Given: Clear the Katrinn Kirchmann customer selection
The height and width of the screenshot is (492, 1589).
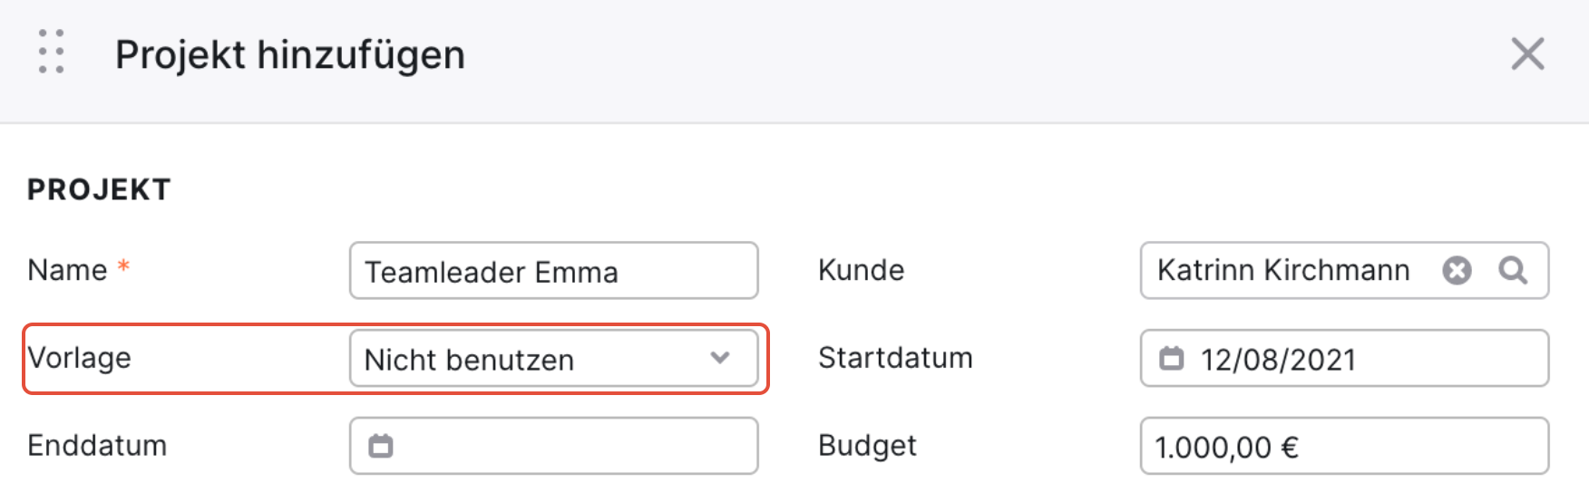Looking at the screenshot, I should (x=1457, y=270).
